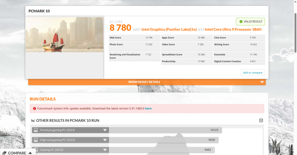
Task: Click the Productivity value 17 000
Action: pos(201,61)
